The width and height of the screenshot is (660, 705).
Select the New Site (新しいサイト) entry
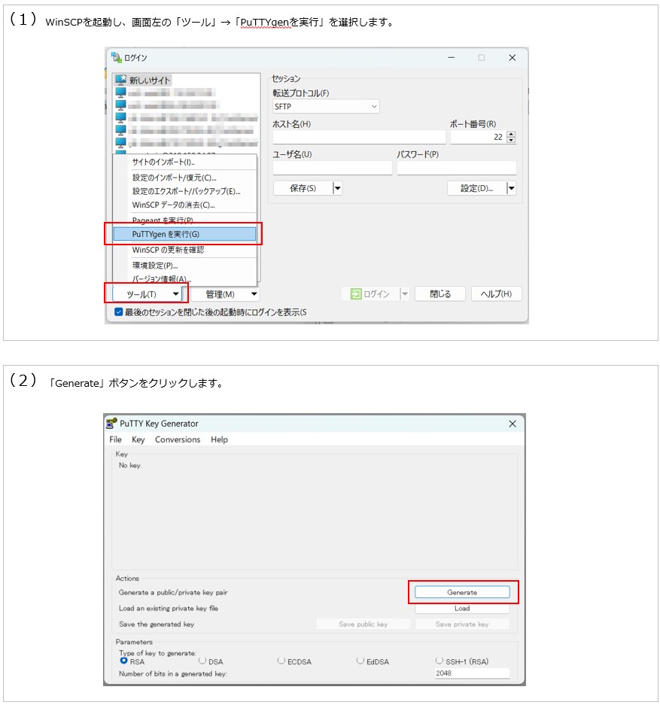142,80
